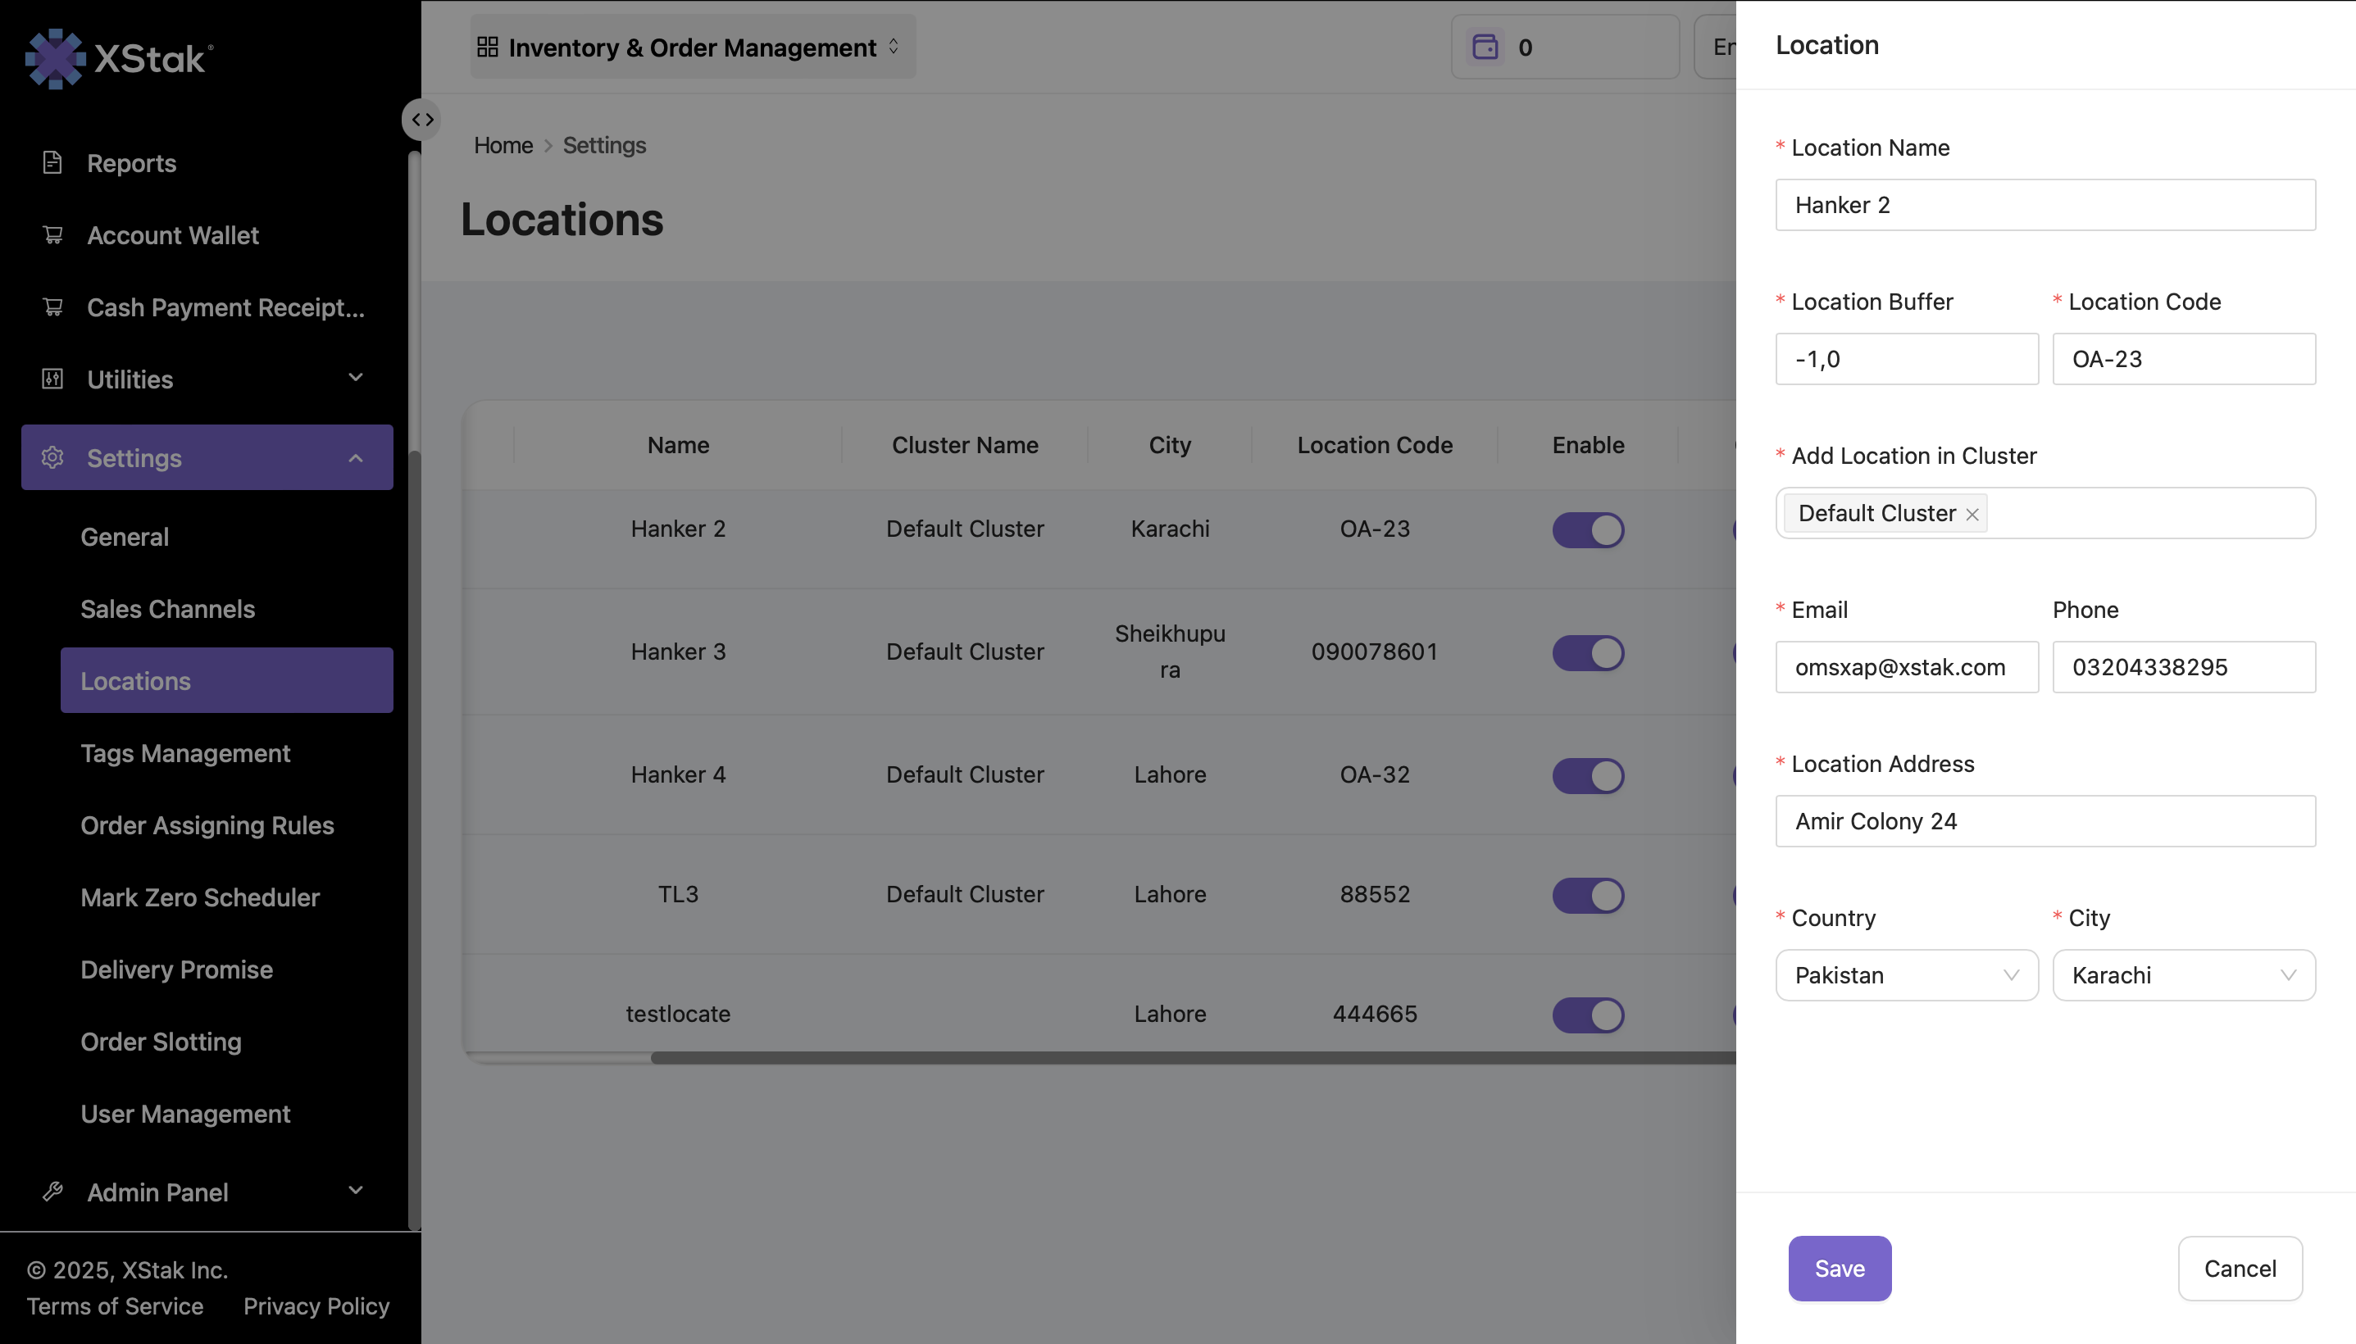Click the Utilities sliders icon
The height and width of the screenshot is (1344, 2356).
[x=52, y=379]
